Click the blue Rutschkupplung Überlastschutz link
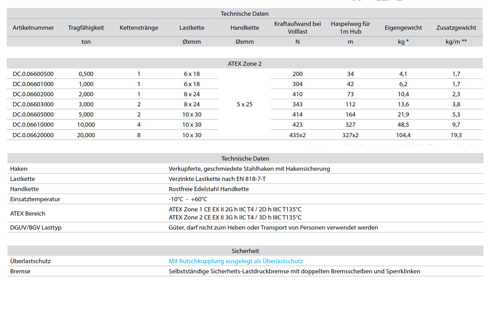492x315 pixels. pos(236,261)
